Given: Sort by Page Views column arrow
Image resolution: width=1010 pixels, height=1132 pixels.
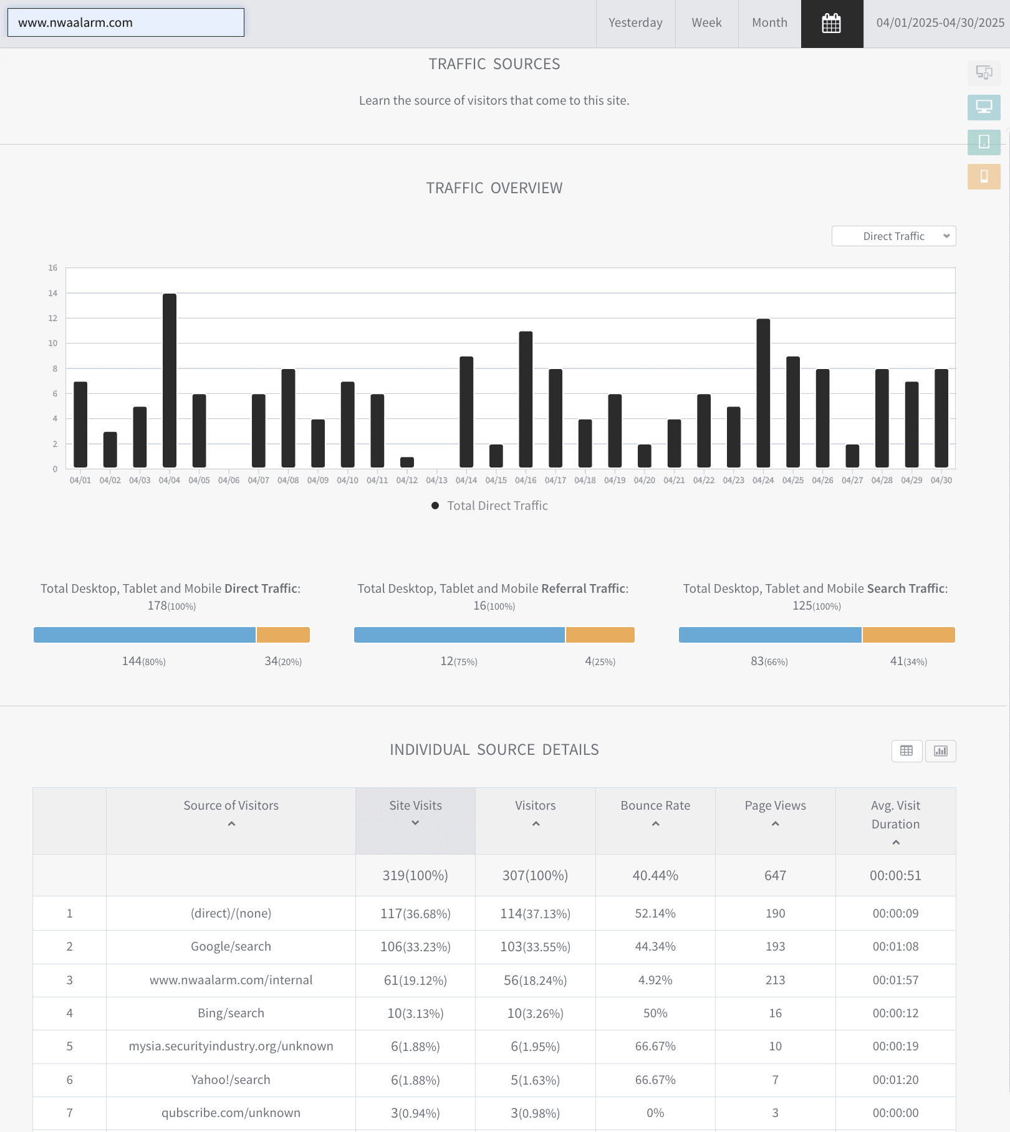Looking at the screenshot, I should pos(775,824).
